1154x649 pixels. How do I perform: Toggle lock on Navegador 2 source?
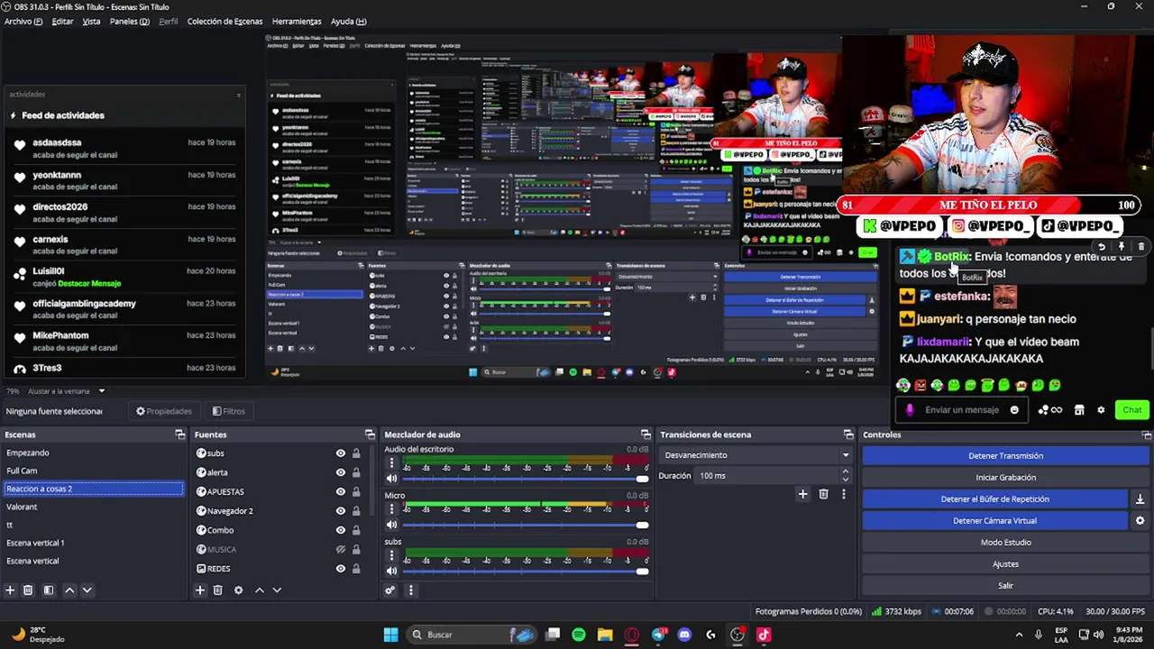[356, 511]
